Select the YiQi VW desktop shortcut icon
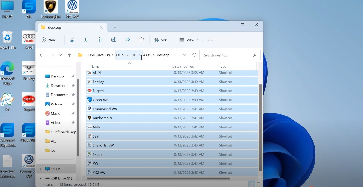The width and height of the screenshot is (363, 187). (x=72, y=9)
